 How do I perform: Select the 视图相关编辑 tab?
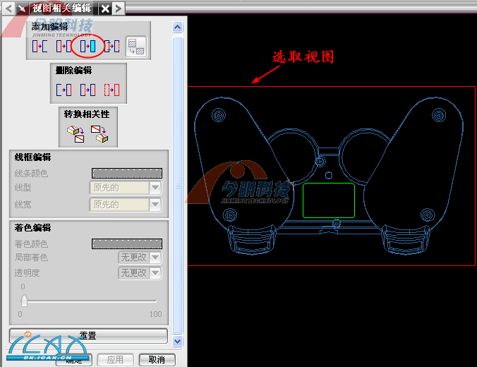[x=61, y=8]
